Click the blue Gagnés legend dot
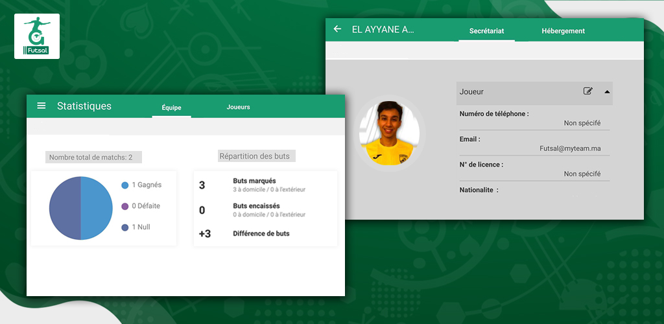 pyautogui.click(x=124, y=185)
